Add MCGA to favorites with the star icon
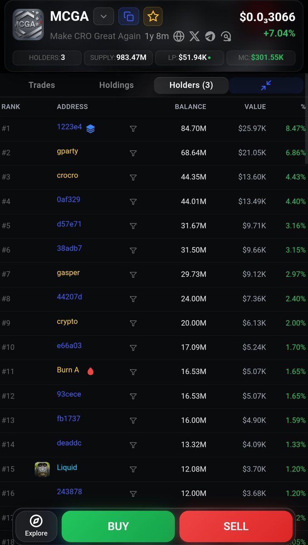Viewport: 308px width, 545px height. 153,17
